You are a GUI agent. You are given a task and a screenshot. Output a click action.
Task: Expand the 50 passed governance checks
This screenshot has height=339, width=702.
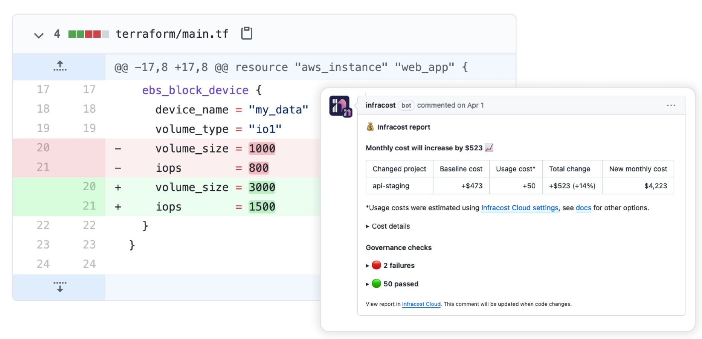pyautogui.click(x=392, y=284)
